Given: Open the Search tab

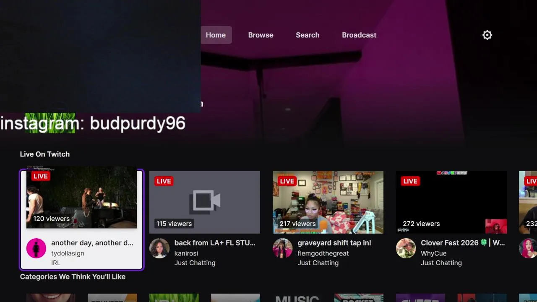Looking at the screenshot, I should (x=308, y=35).
